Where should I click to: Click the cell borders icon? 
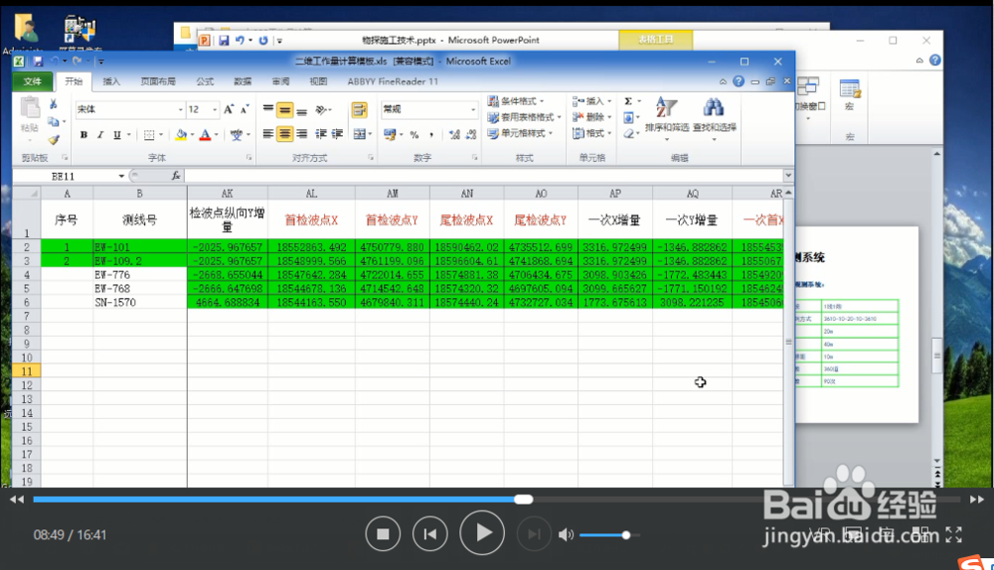[x=149, y=135]
